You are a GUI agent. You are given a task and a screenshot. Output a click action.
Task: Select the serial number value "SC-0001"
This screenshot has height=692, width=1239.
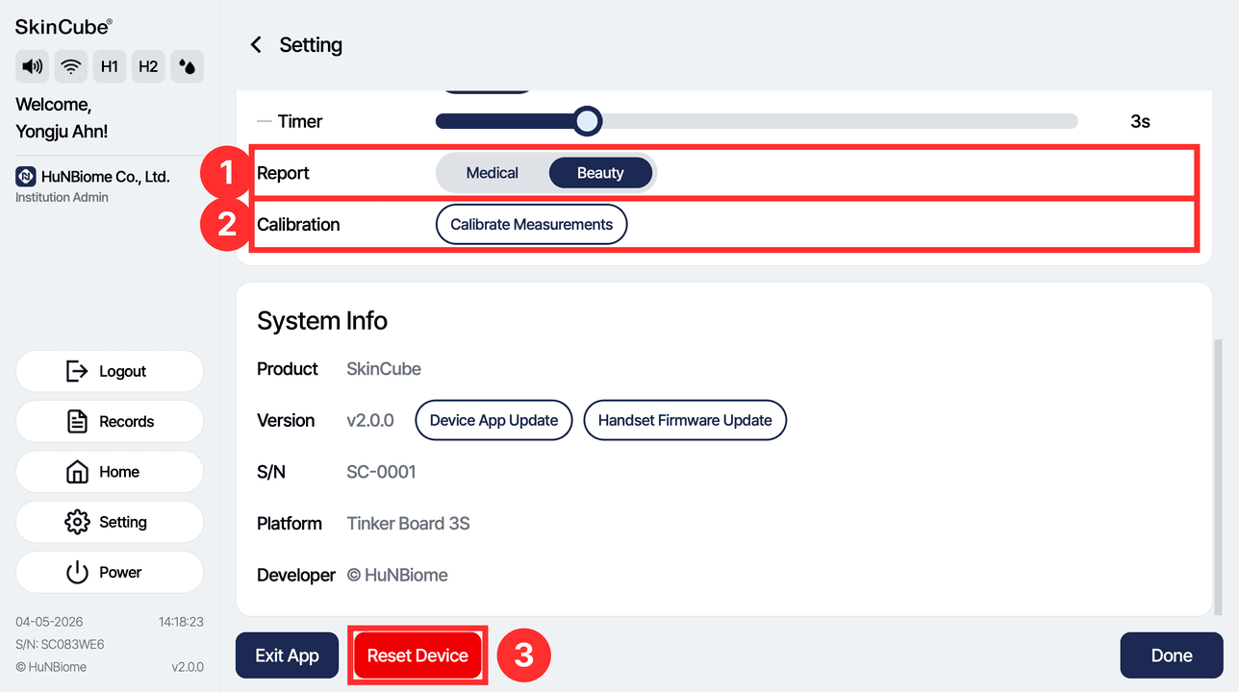tap(381, 472)
